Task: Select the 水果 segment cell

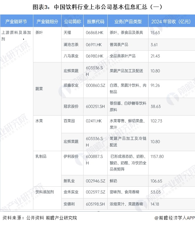Action: pyautogui.click(x=47, y=133)
